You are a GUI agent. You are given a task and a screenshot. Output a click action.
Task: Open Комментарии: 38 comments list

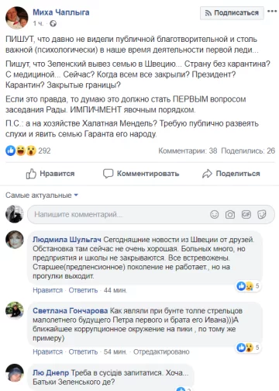[188, 151]
